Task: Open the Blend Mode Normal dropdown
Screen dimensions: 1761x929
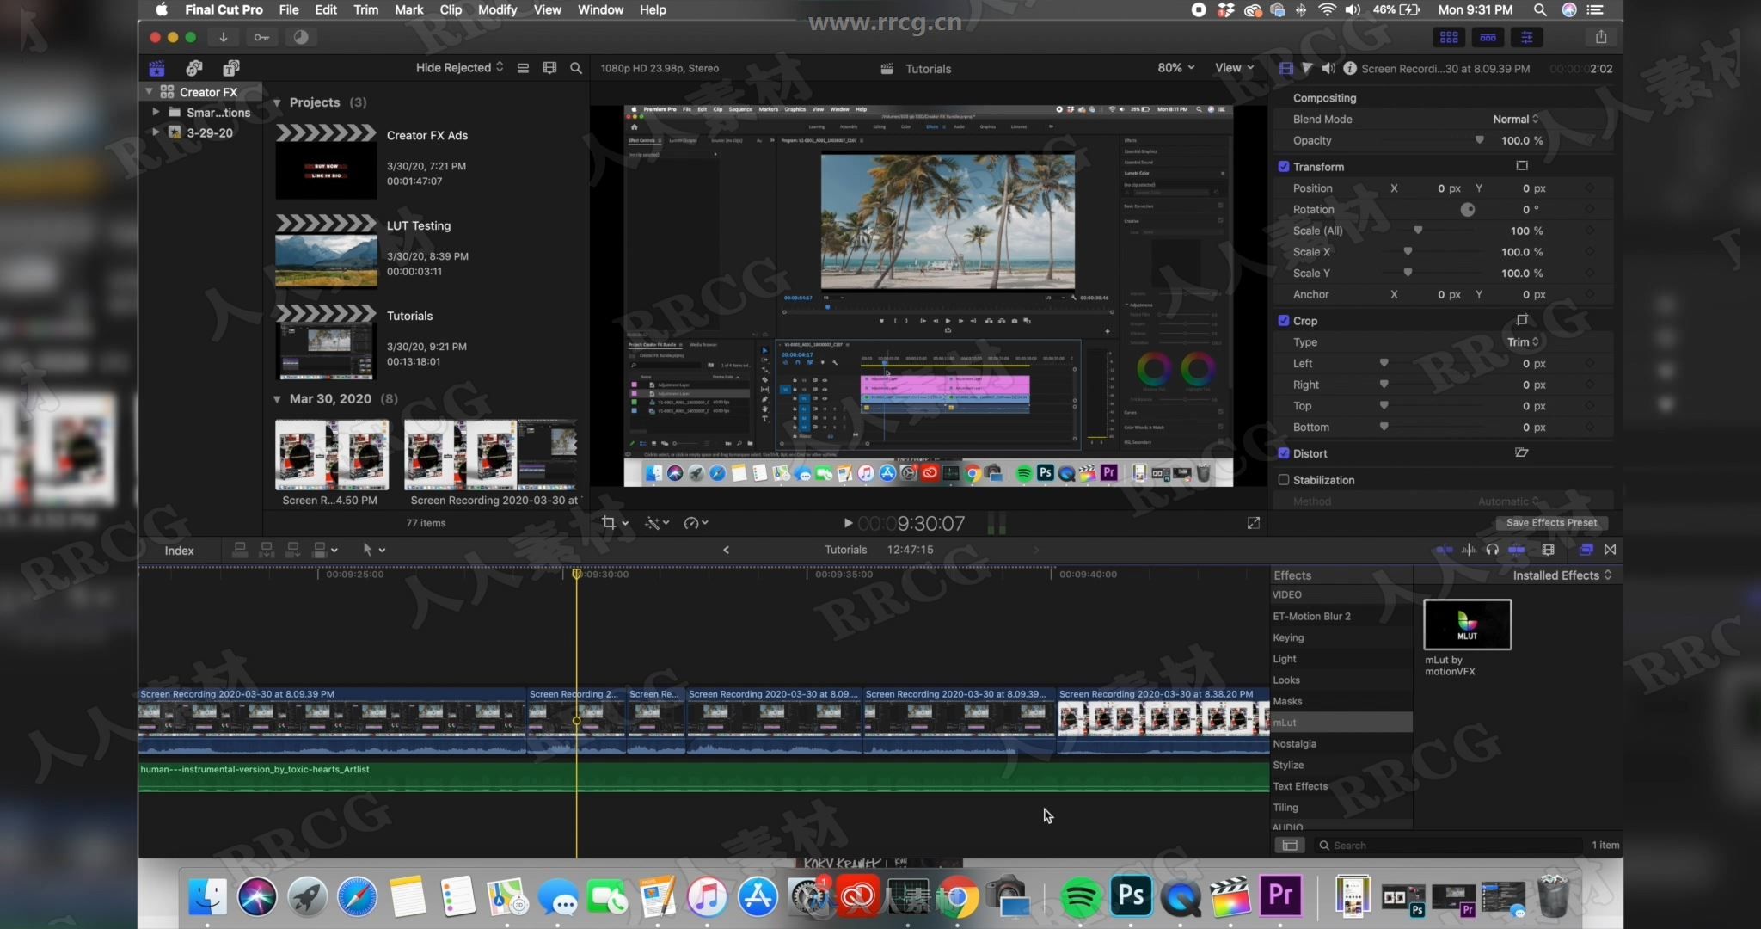Action: [1516, 119]
